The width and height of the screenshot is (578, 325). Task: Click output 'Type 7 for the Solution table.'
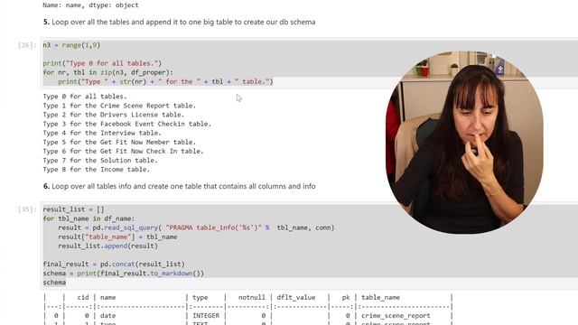[x=100, y=161]
